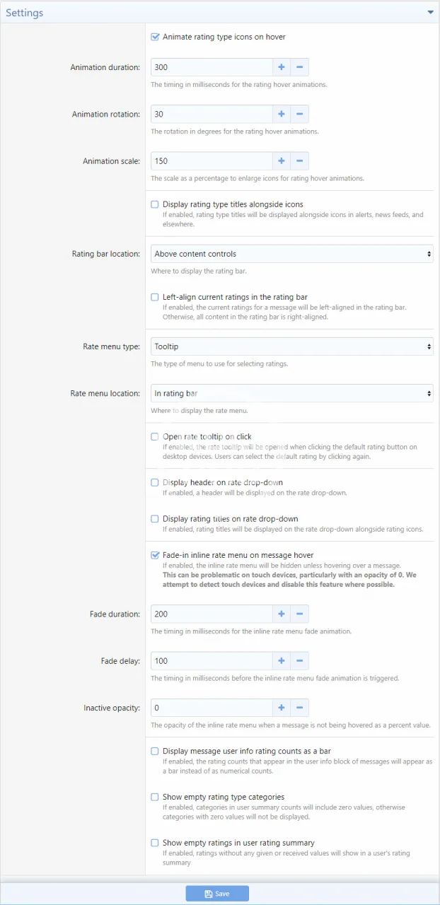Collapse the Settings section header arrow
Screen dimensions: 440x905
coord(430,12)
